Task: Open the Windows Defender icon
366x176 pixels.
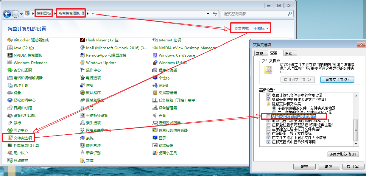Action: (10, 63)
